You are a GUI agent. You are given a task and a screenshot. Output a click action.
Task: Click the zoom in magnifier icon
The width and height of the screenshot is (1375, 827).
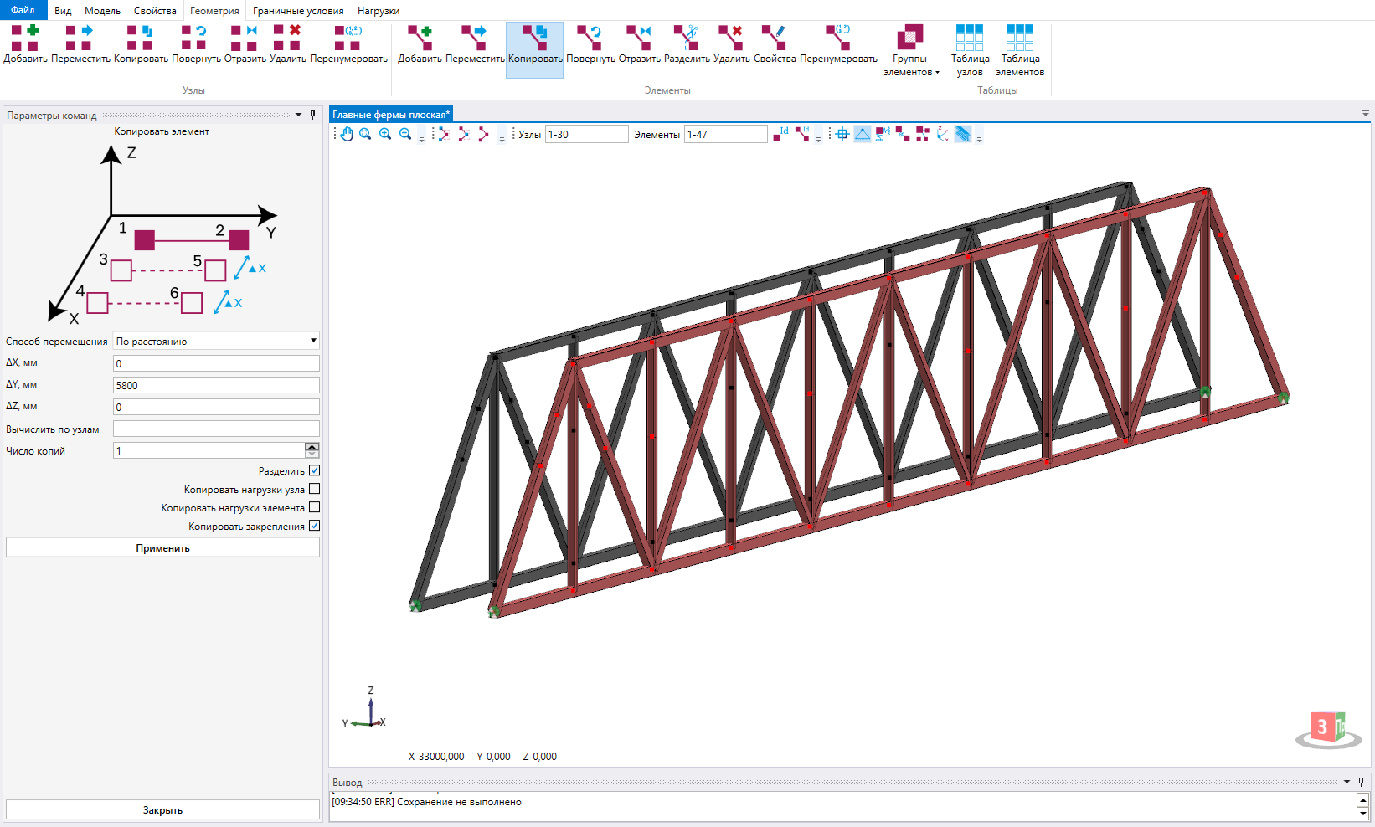[x=385, y=134]
